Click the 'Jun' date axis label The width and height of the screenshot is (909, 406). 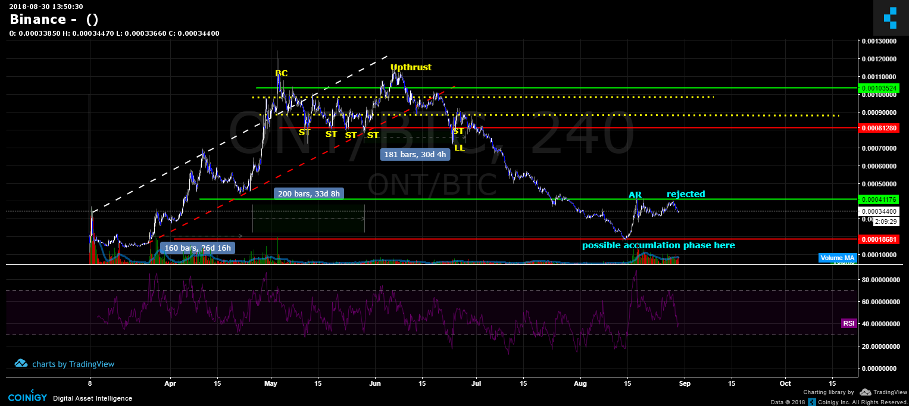pyautogui.click(x=375, y=383)
